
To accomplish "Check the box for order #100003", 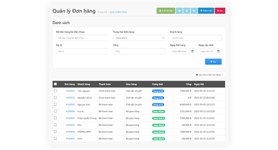I will (56, 125).
